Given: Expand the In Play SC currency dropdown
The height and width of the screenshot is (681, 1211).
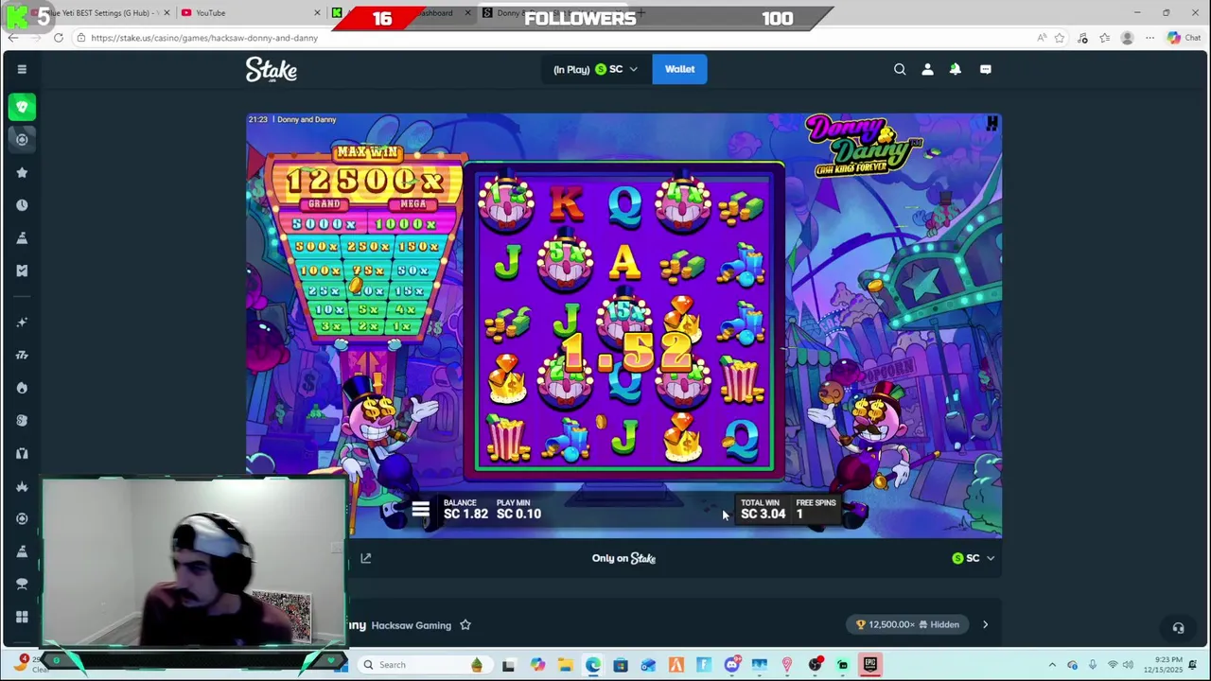Looking at the screenshot, I should point(596,69).
